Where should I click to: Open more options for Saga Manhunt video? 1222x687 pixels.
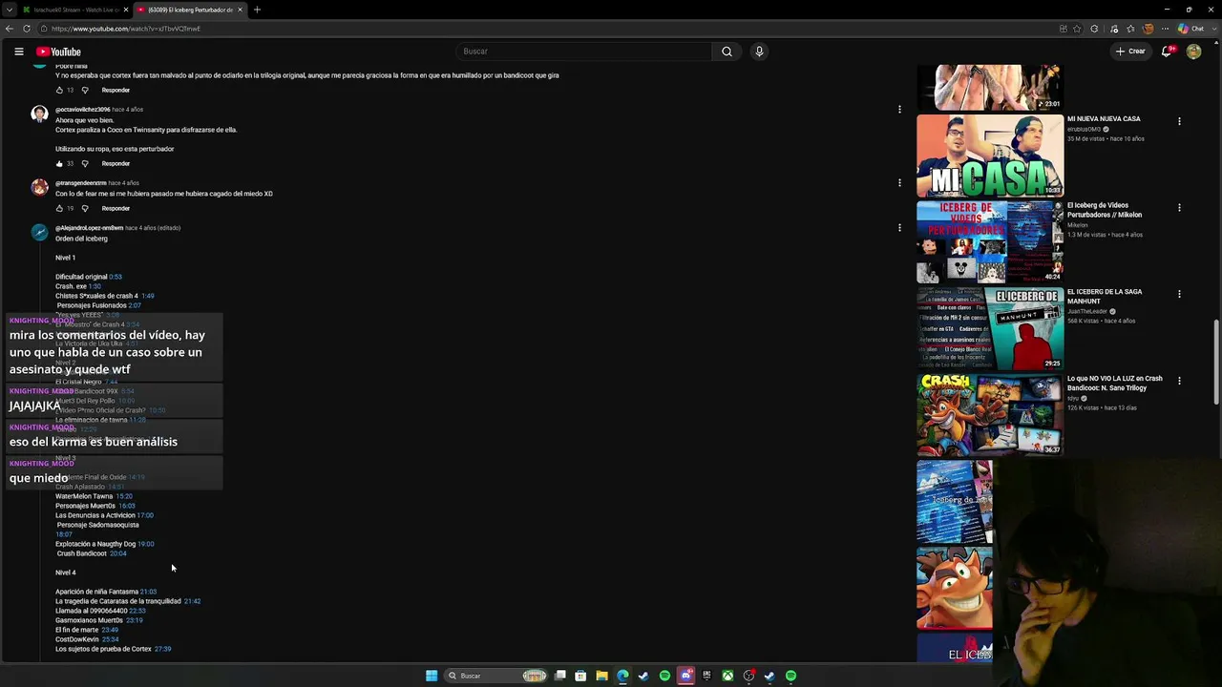click(1179, 294)
